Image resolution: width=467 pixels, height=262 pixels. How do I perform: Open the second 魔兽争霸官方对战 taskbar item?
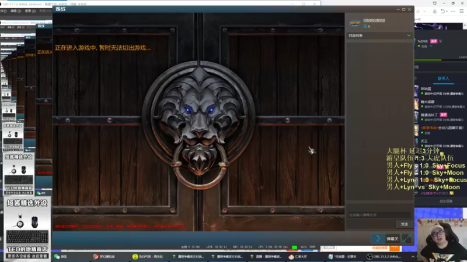pyautogui.click(x=227, y=257)
